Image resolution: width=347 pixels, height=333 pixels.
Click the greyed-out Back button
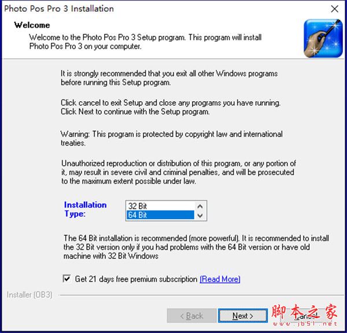tap(191, 316)
